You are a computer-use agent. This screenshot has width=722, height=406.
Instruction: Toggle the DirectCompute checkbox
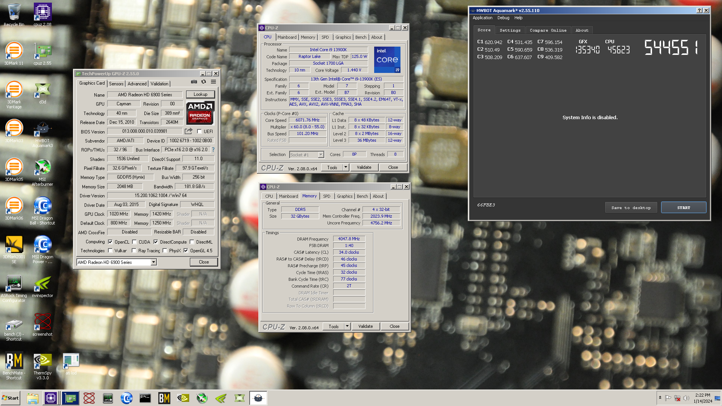[x=156, y=242]
